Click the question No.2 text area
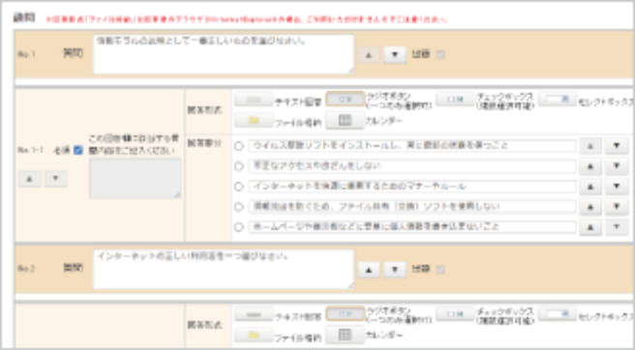 point(224,269)
